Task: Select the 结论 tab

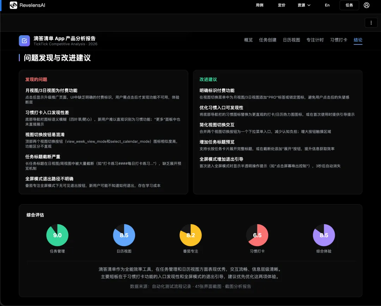Action: [358, 40]
